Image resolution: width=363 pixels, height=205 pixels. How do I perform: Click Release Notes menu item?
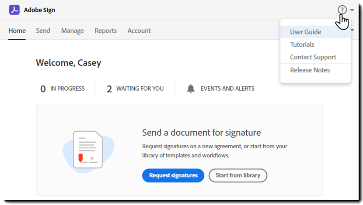[x=315, y=70]
